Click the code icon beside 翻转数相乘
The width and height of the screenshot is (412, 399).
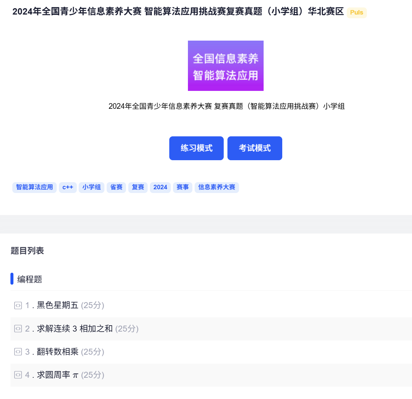18,352
